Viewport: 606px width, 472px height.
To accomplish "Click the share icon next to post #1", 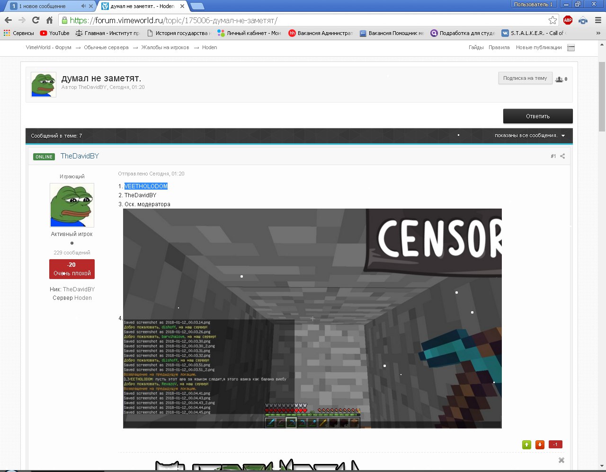I will pos(562,156).
